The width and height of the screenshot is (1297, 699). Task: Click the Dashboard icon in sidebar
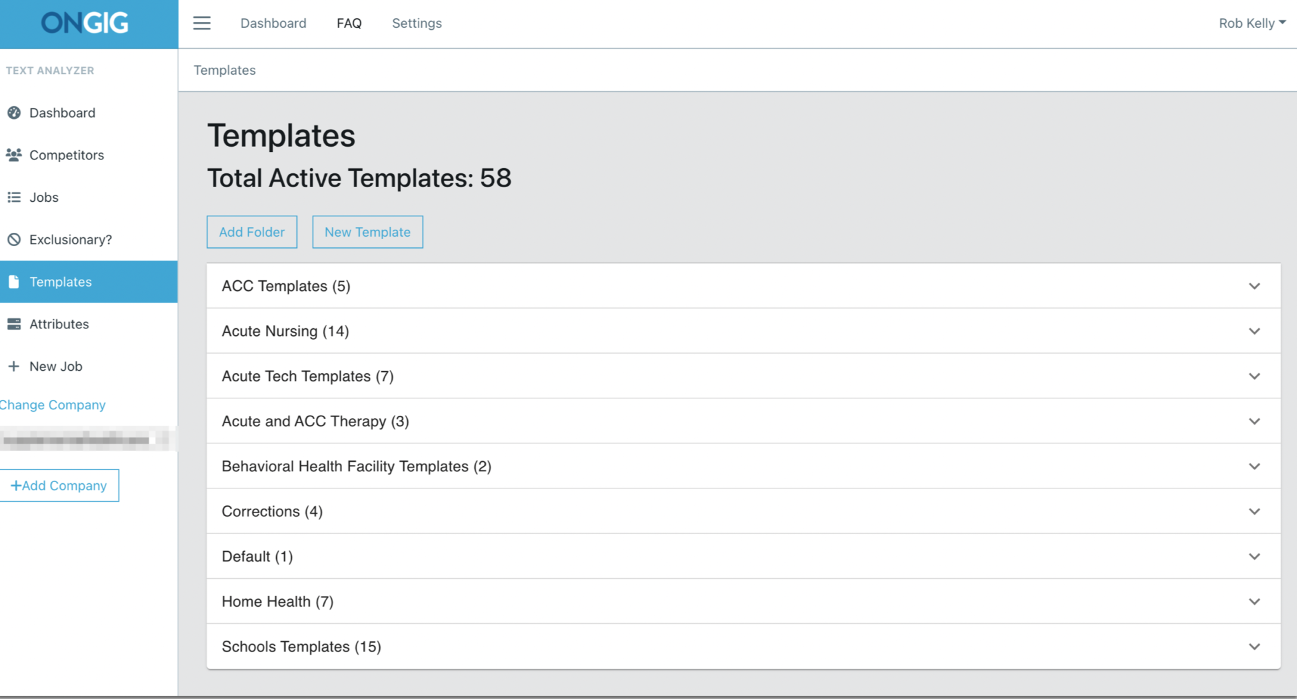click(x=14, y=113)
